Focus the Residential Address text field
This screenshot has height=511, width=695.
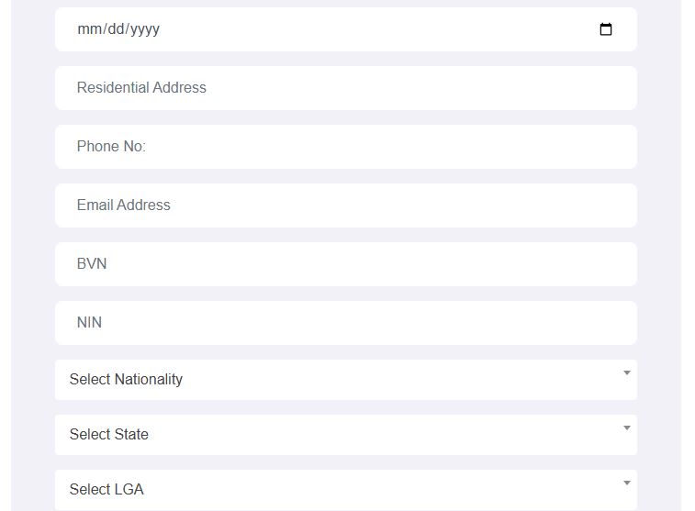point(346,88)
